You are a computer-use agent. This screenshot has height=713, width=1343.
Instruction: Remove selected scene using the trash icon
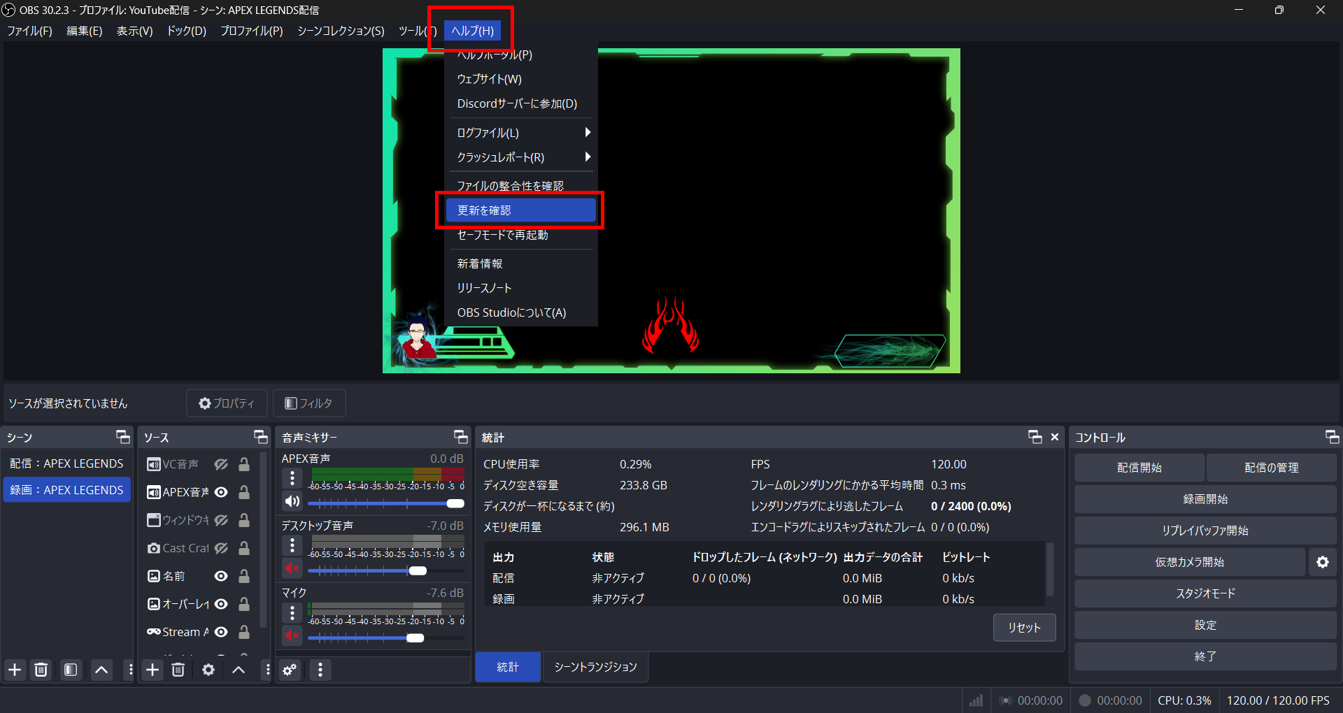pyautogui.click(x=41, y=670)
